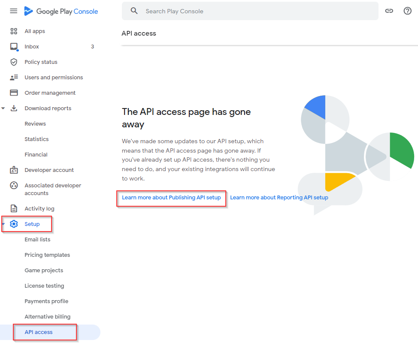This screenshot has width=418, height=343.
Task: Open Order management via the card icon
Action: (14, 93)
